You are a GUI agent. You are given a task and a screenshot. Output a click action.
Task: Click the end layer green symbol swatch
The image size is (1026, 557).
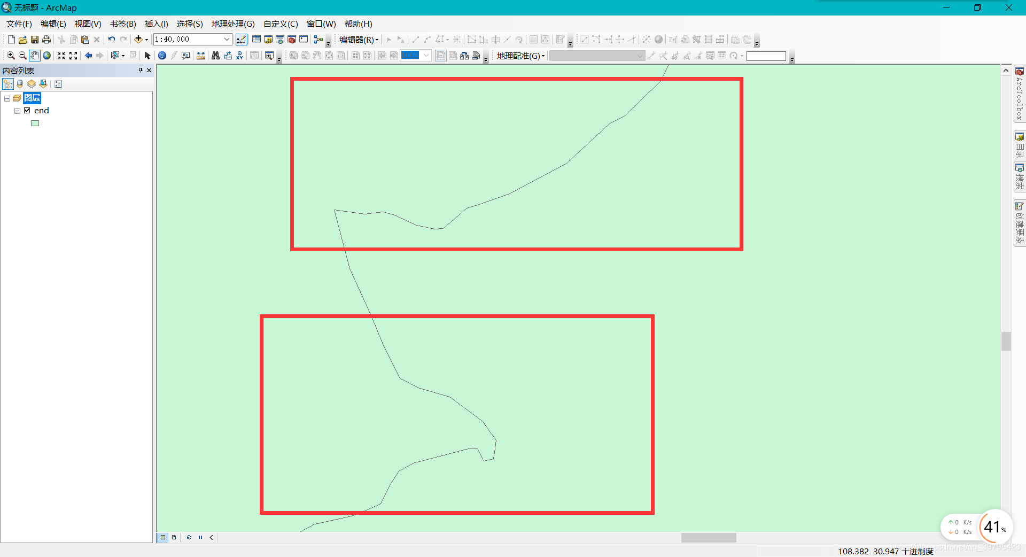[35, 123]
